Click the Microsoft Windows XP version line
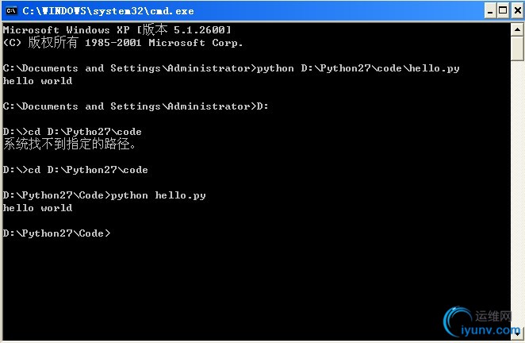 [117, 30]
